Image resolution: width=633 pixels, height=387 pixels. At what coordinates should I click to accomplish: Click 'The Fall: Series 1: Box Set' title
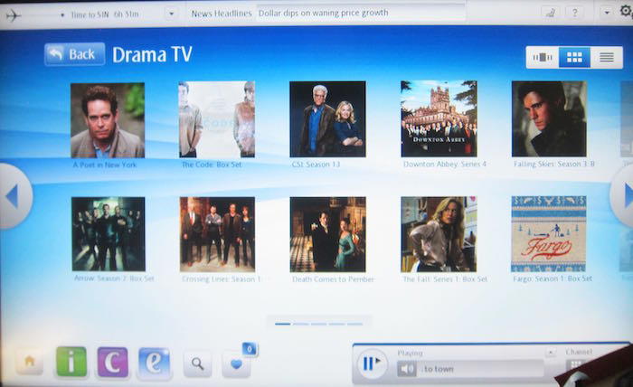(x=445, y=279)
